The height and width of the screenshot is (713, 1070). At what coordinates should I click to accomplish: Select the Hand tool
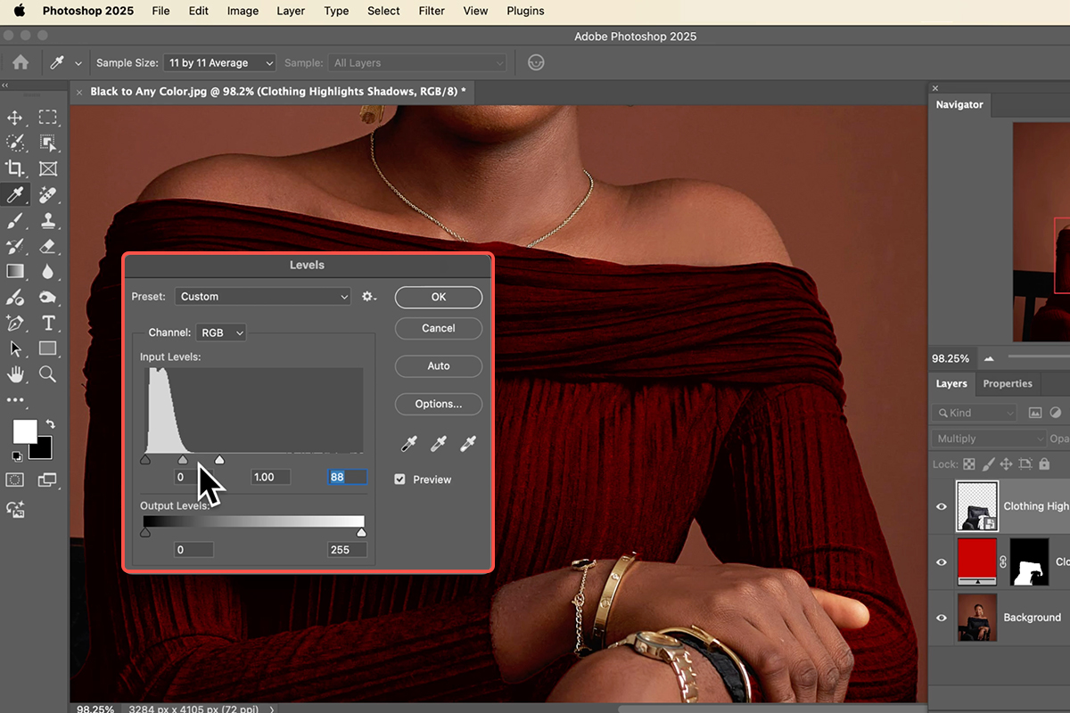pos(15,373)
